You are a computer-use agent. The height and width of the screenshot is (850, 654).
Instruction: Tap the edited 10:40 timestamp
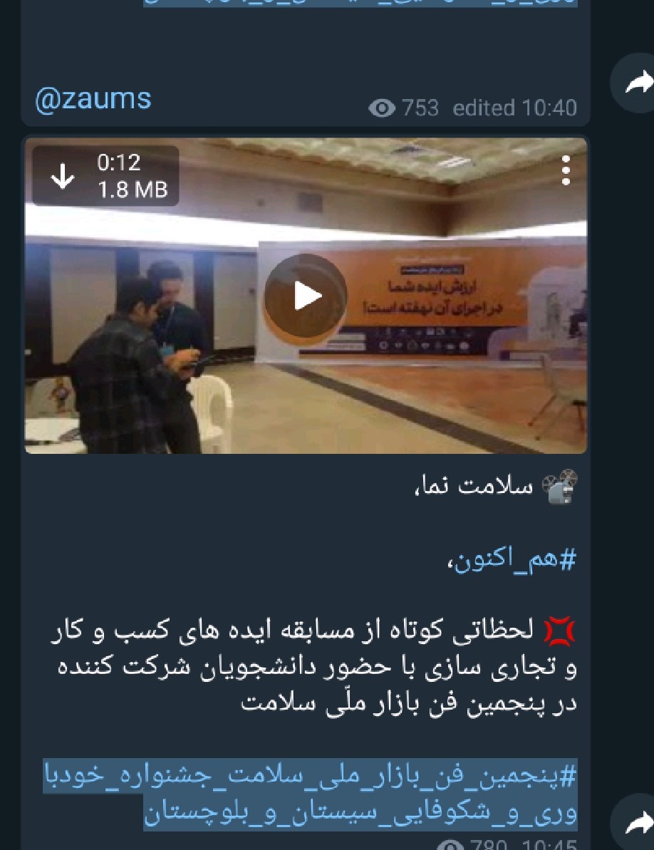coord(515,108)
